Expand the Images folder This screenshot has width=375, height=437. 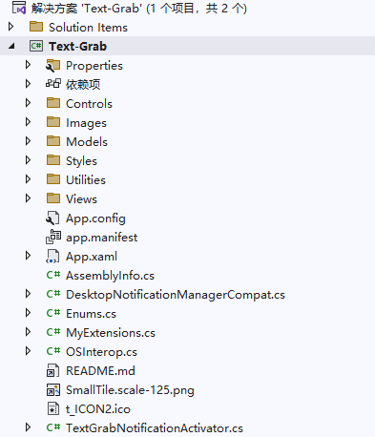[28, 122]
